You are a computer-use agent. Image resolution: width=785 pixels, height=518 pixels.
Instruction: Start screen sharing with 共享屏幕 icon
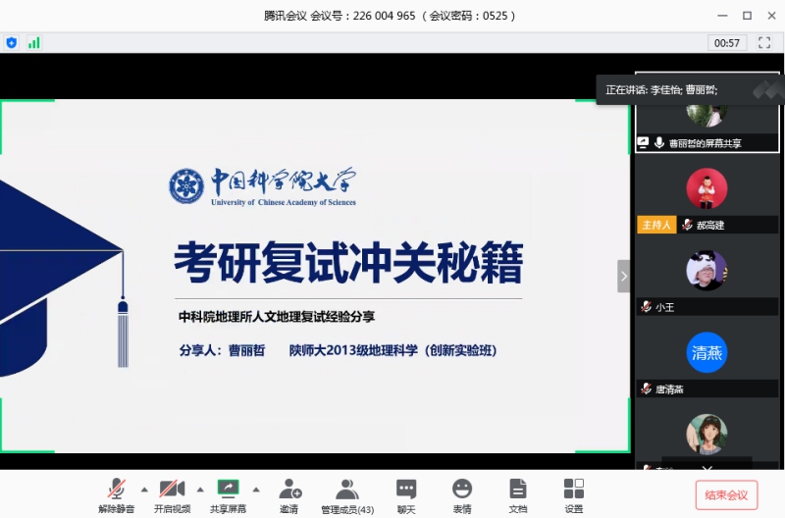click(x=228, y=490)
